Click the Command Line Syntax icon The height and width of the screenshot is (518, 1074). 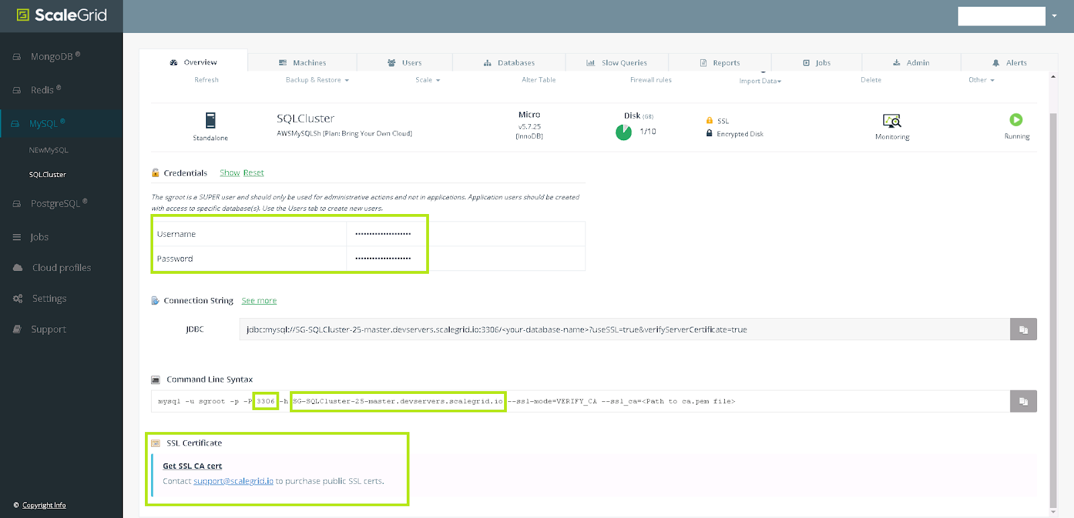tap(156, 380)
